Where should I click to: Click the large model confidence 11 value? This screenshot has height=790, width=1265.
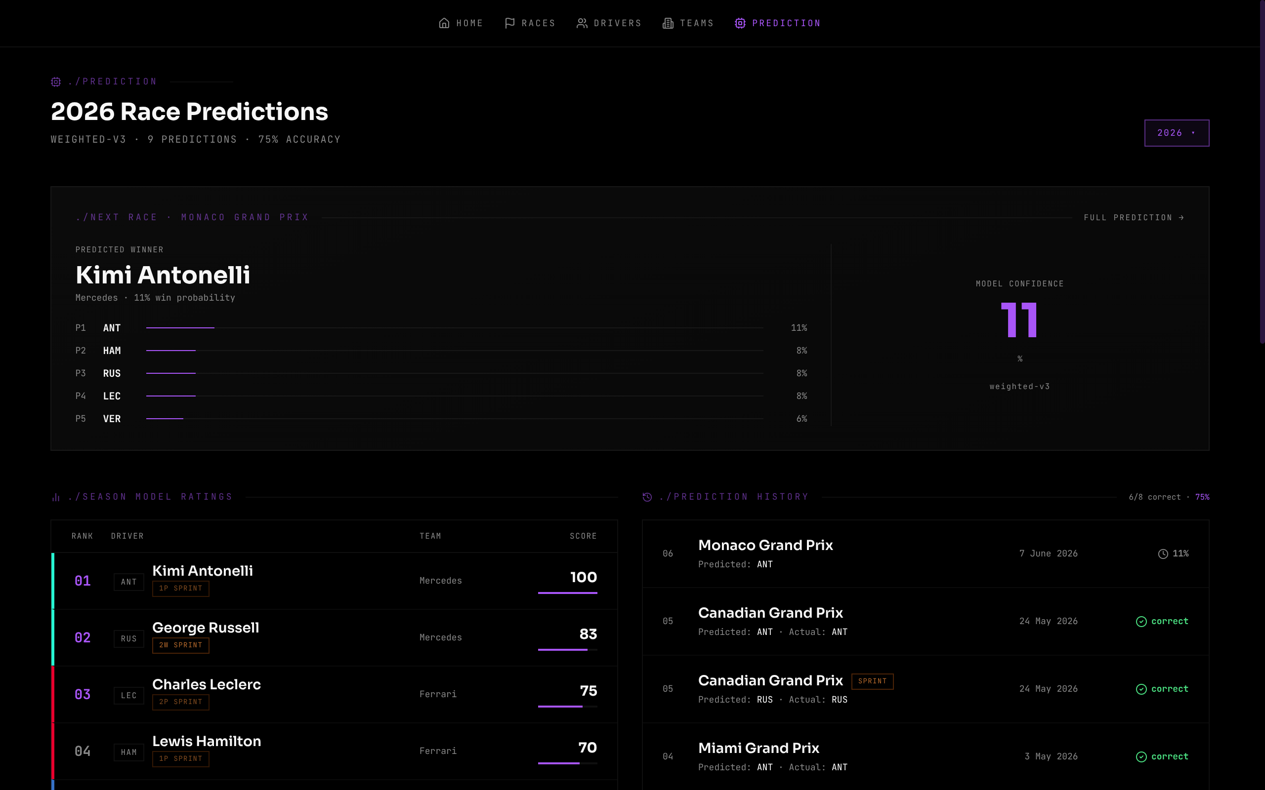click(x=1019, y=320)
